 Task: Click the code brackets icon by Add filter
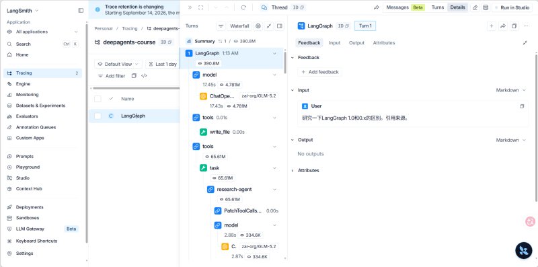(x=144, y=76)
